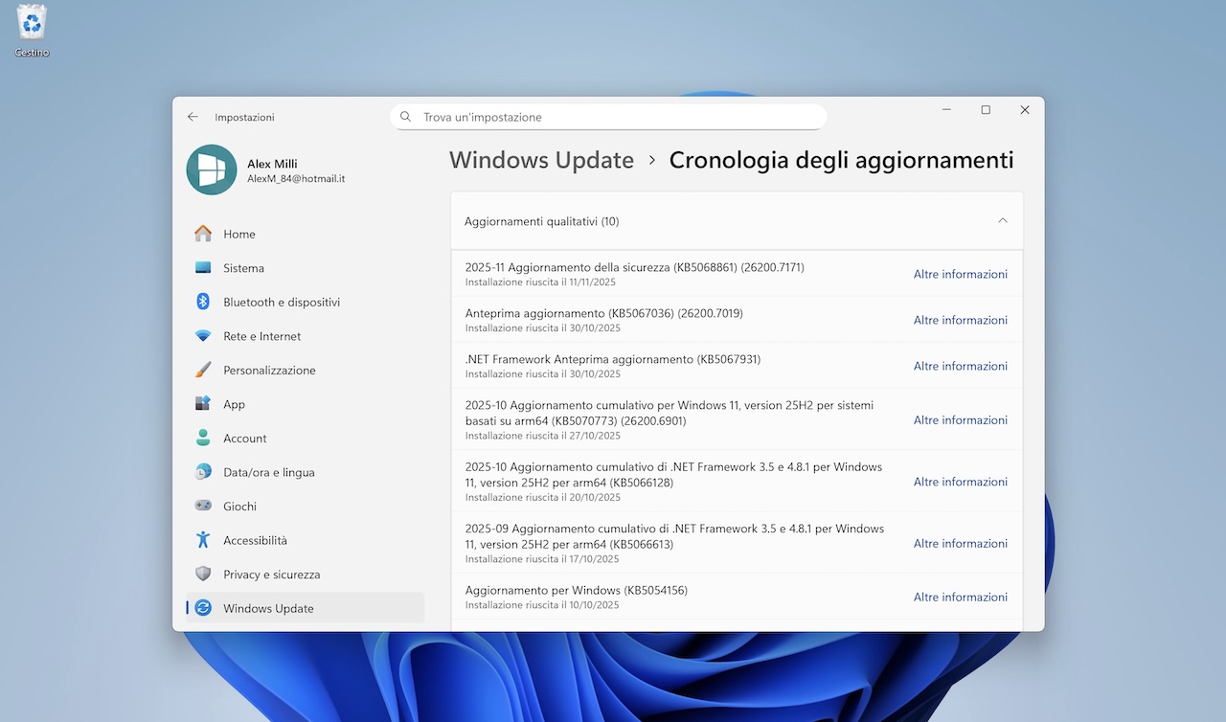Go back using the arrow button
The image size is (1226, 722).
click(193, 117)
